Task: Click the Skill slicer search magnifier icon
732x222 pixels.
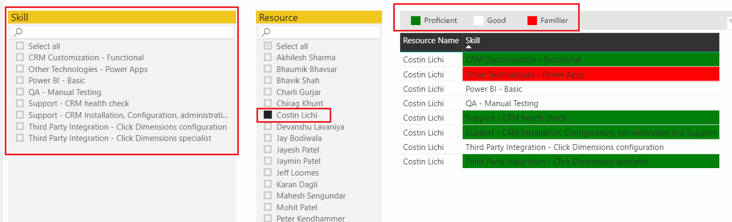Action: [18, 33]
